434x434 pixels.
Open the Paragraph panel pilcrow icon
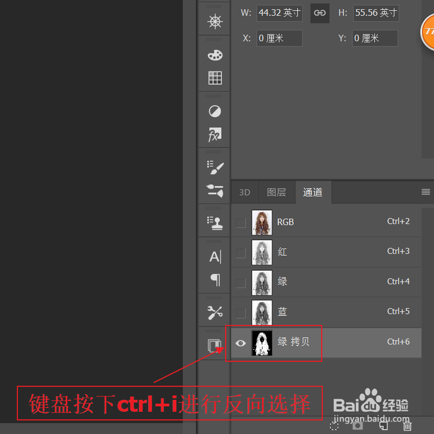pos(215,280)
